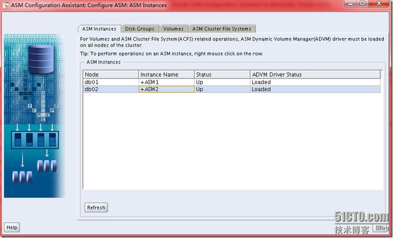
Task: Select the Status column header
Action: pyautogui.click(x=222, y=74)
